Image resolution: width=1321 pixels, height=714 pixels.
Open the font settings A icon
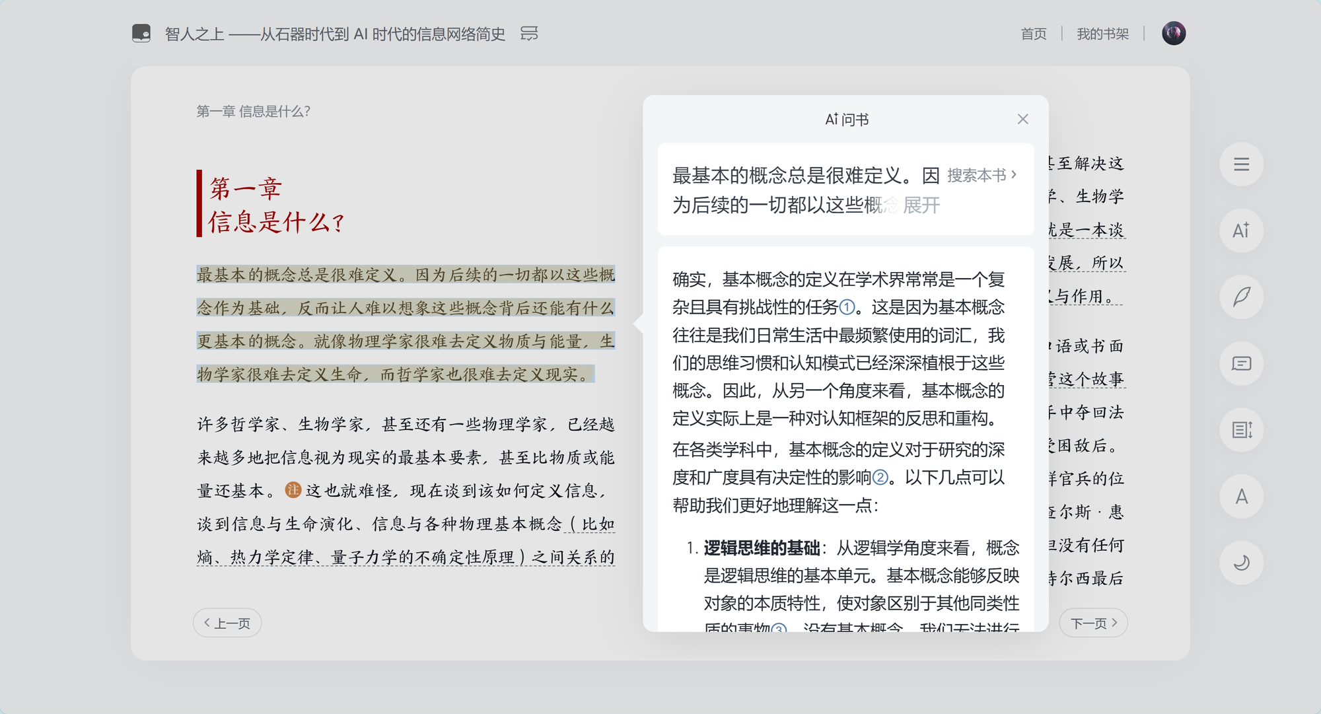point(1241,496)
